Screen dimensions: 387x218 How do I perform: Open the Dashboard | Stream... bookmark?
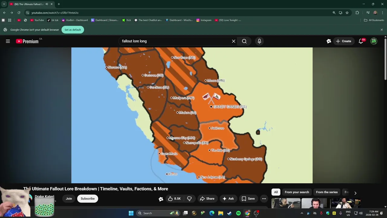pyautogui.click(x=105, y=20)
